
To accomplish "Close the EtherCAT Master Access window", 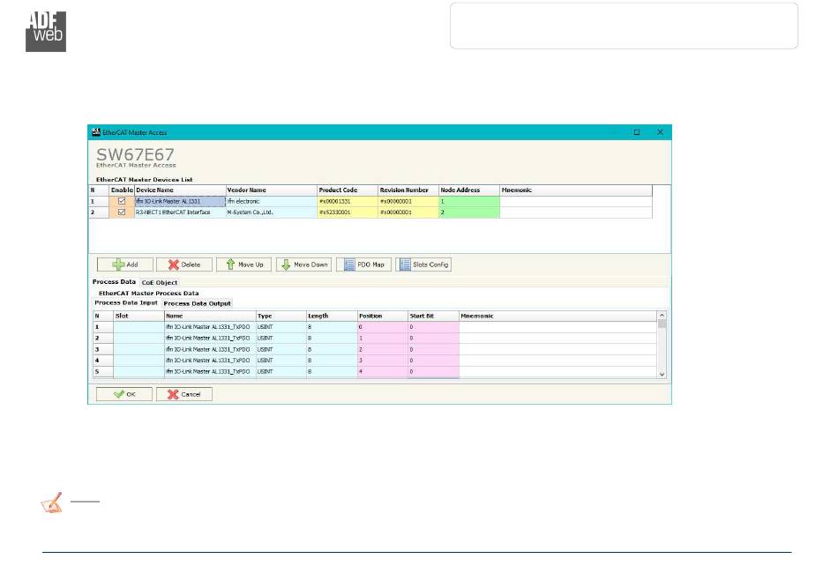I will tap(660, 132).
